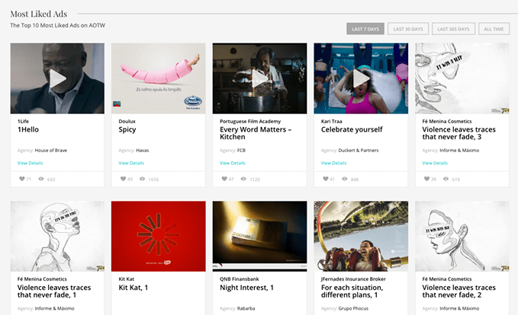Click Violence leaves traces that never fade, 2 title
518x315 pixels.
click(x=458, y=291)
